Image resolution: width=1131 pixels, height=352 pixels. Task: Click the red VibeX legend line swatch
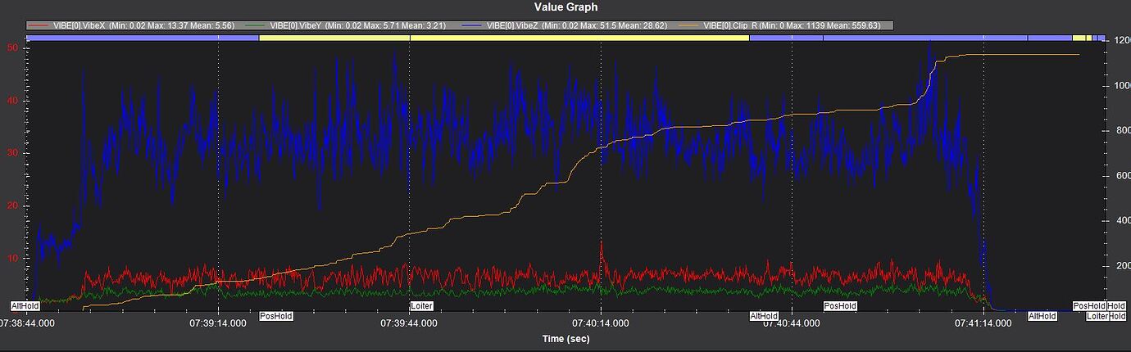coord(38,25)
